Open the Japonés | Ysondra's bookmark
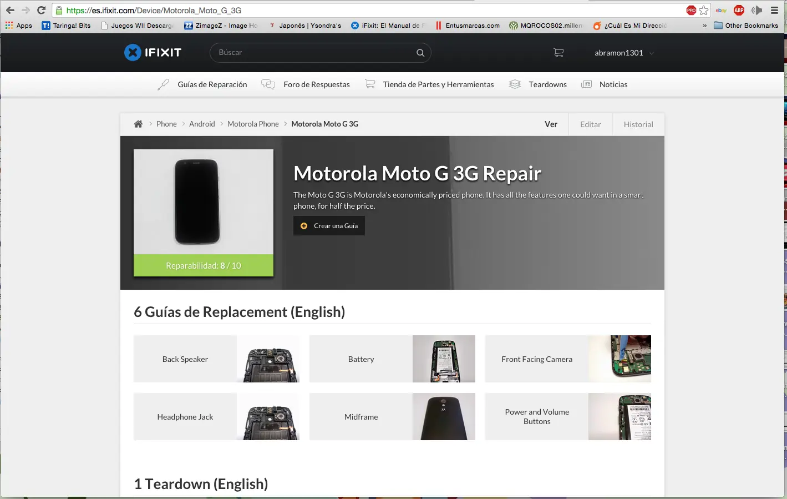This screenshot has width=787, height=499. tap(305, 26)
